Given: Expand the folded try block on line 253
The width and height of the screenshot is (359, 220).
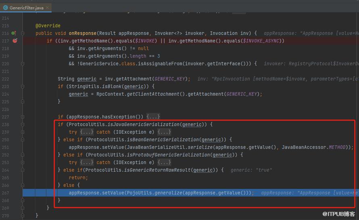Looking at the screenshot, I should point(23,162).
